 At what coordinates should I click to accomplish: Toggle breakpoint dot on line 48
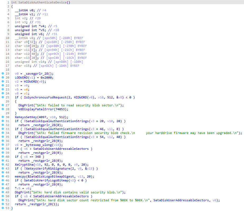coord(3,188)
